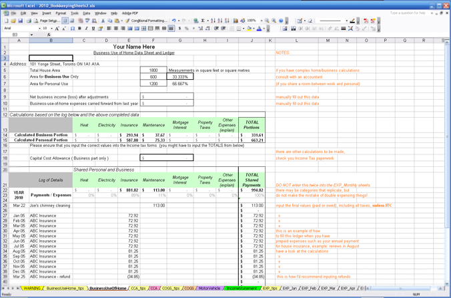Create a new workbook with the New icon
This screenshot has height=298, width=451.
6,21
